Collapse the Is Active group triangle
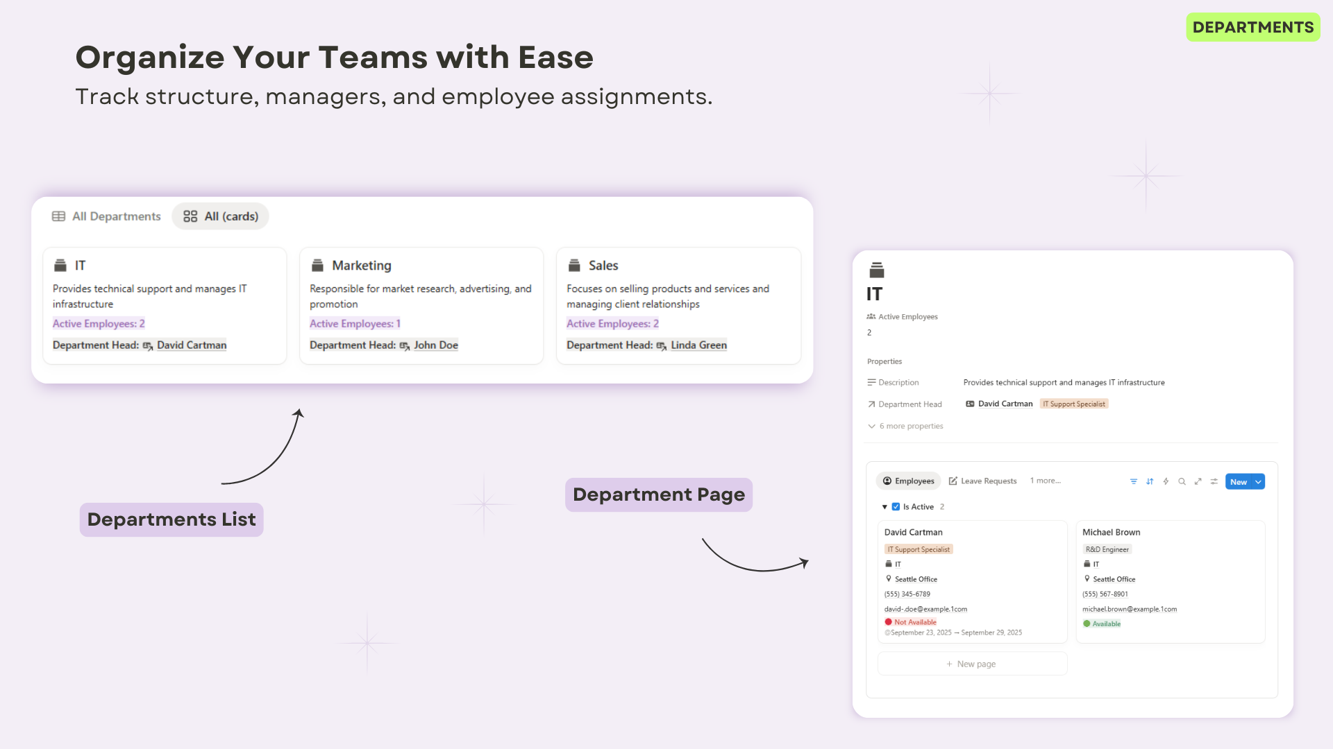Image resolution: width=1333 pixels, height=749 pixels. [885, 507]
